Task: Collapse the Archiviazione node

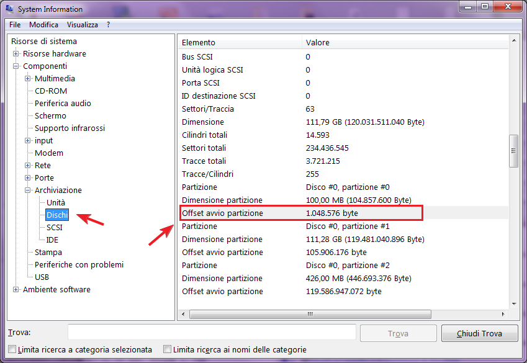Action: (x=27, y=190)
